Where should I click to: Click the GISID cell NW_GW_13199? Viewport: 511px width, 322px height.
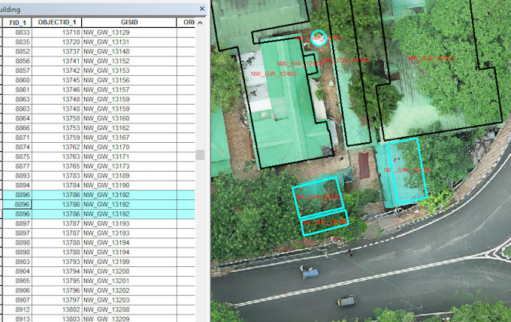click(x=129, y=262)
